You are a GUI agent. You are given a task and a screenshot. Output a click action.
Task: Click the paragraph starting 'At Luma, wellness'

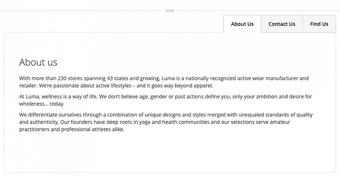tap(165, 100)
